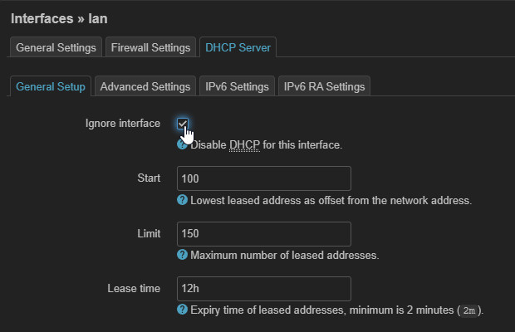Switch to the IPv6 RA Settings sub-tab
The height and width of the screenshot is (332, 515).
pos(322,86)
